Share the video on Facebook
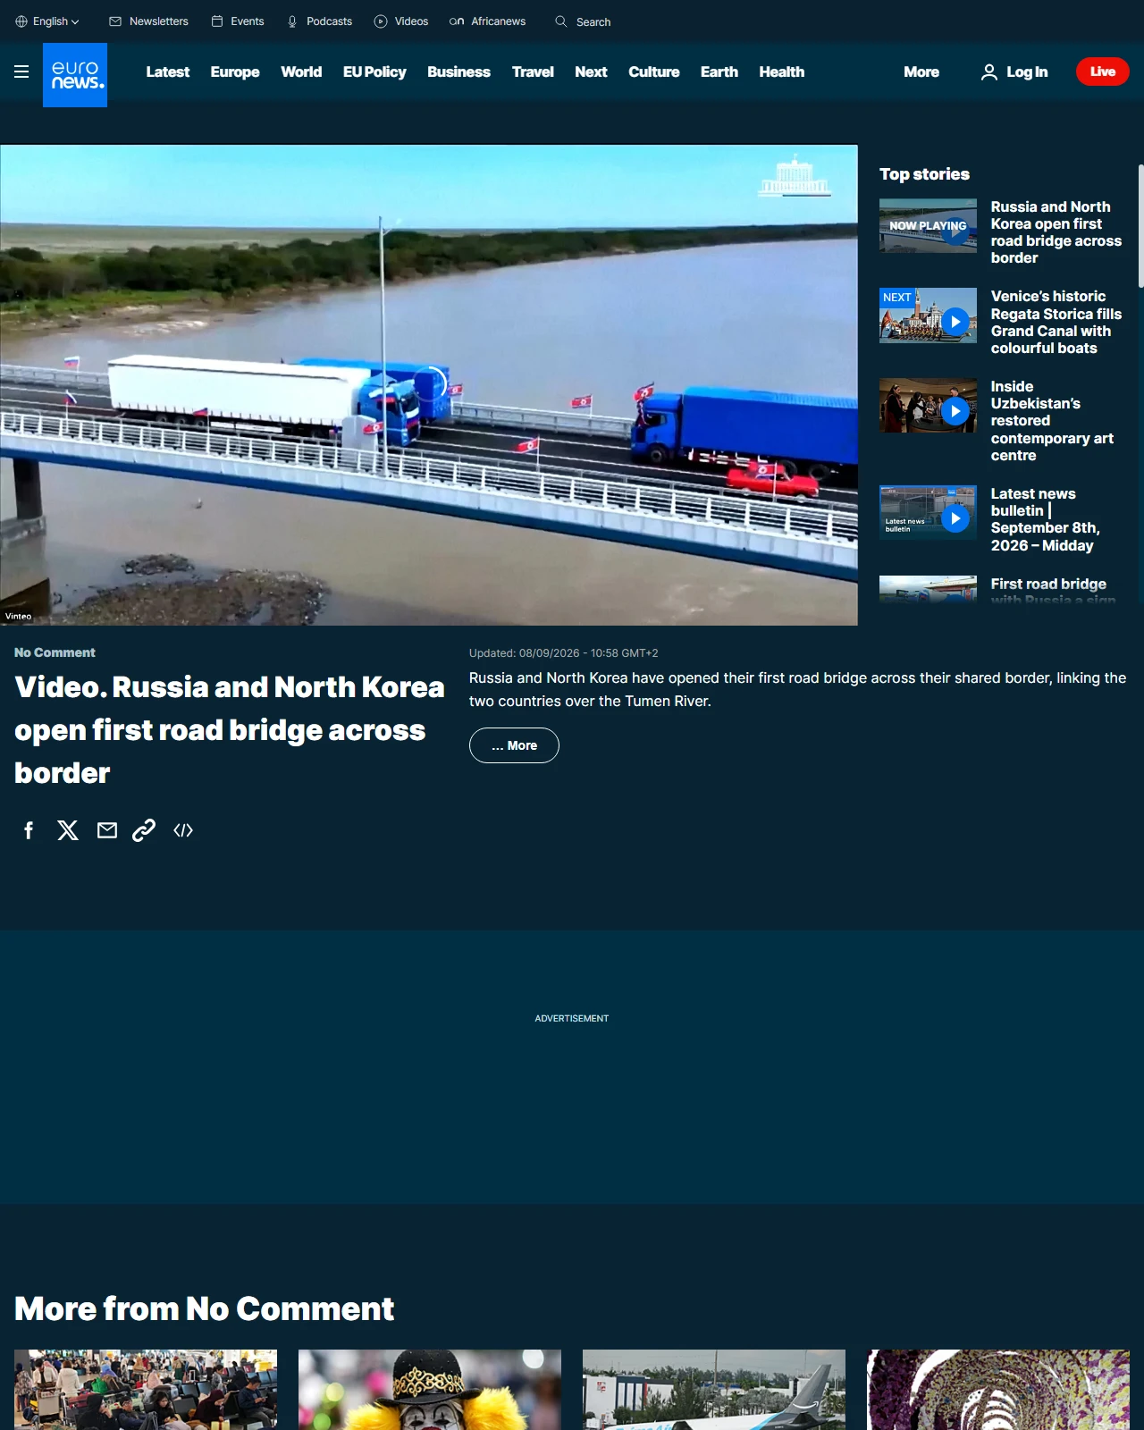The width and height of the screenshot is (1144, 1430). [29, 830]
